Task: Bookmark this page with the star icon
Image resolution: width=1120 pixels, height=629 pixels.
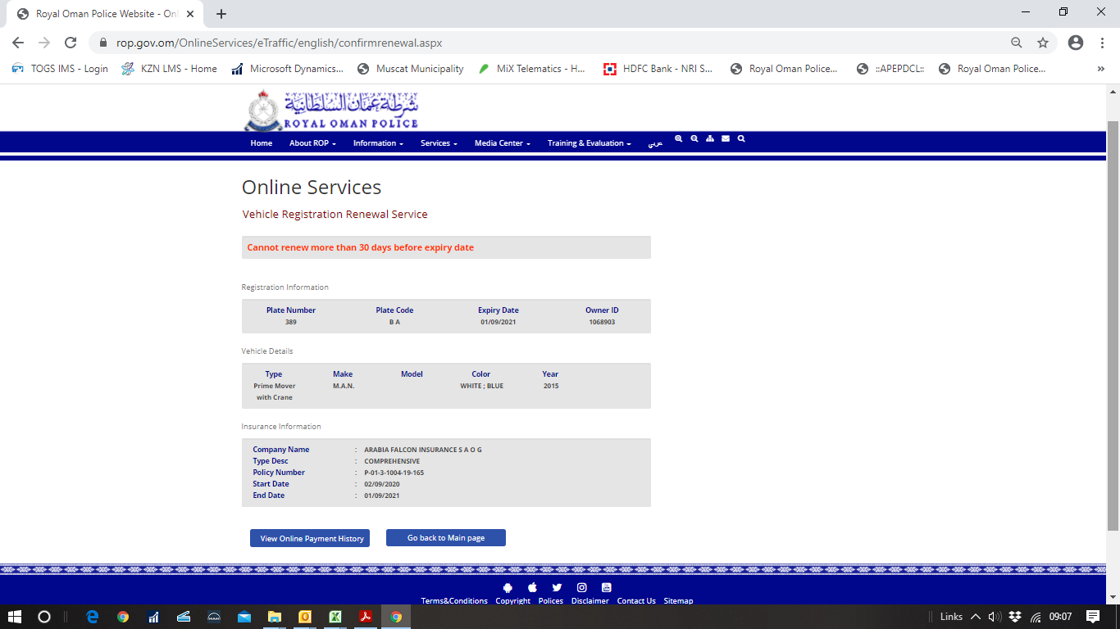Action: tap(1043, 43)
